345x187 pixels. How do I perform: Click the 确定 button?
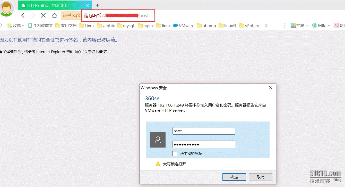click(234, 177)
